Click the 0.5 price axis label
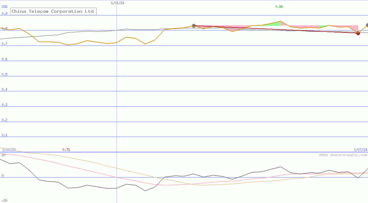 tap(4, 74)
